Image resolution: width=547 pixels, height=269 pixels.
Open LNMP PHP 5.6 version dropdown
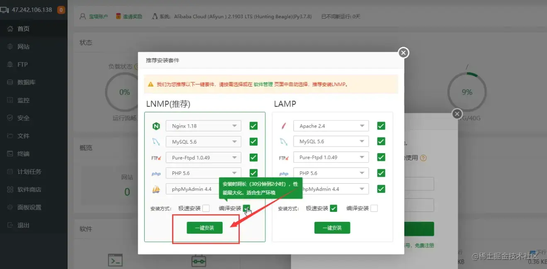click(204, 173)
